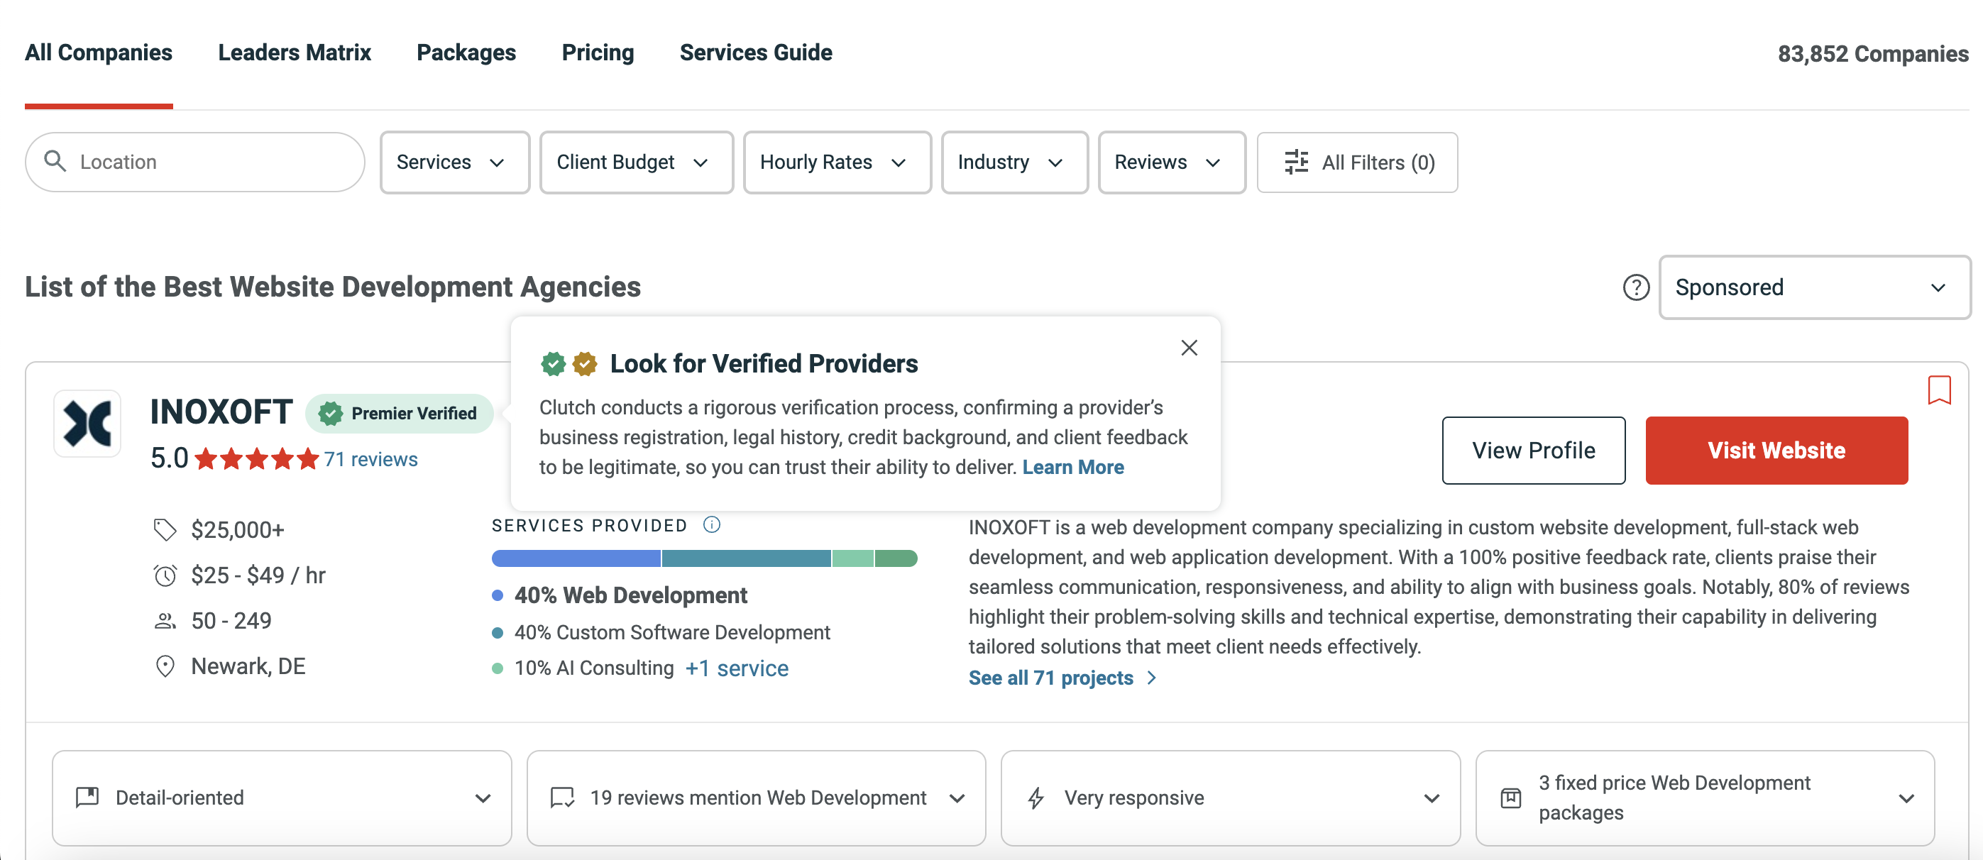
Task: Open the Client Budget dropdown
Action: [635, 162]
